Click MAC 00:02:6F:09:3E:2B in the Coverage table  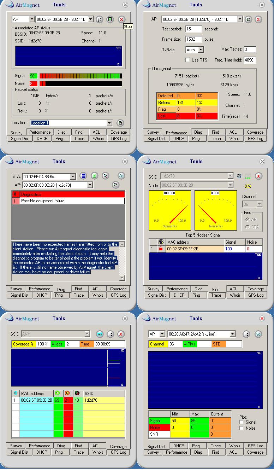pos(36,400)
